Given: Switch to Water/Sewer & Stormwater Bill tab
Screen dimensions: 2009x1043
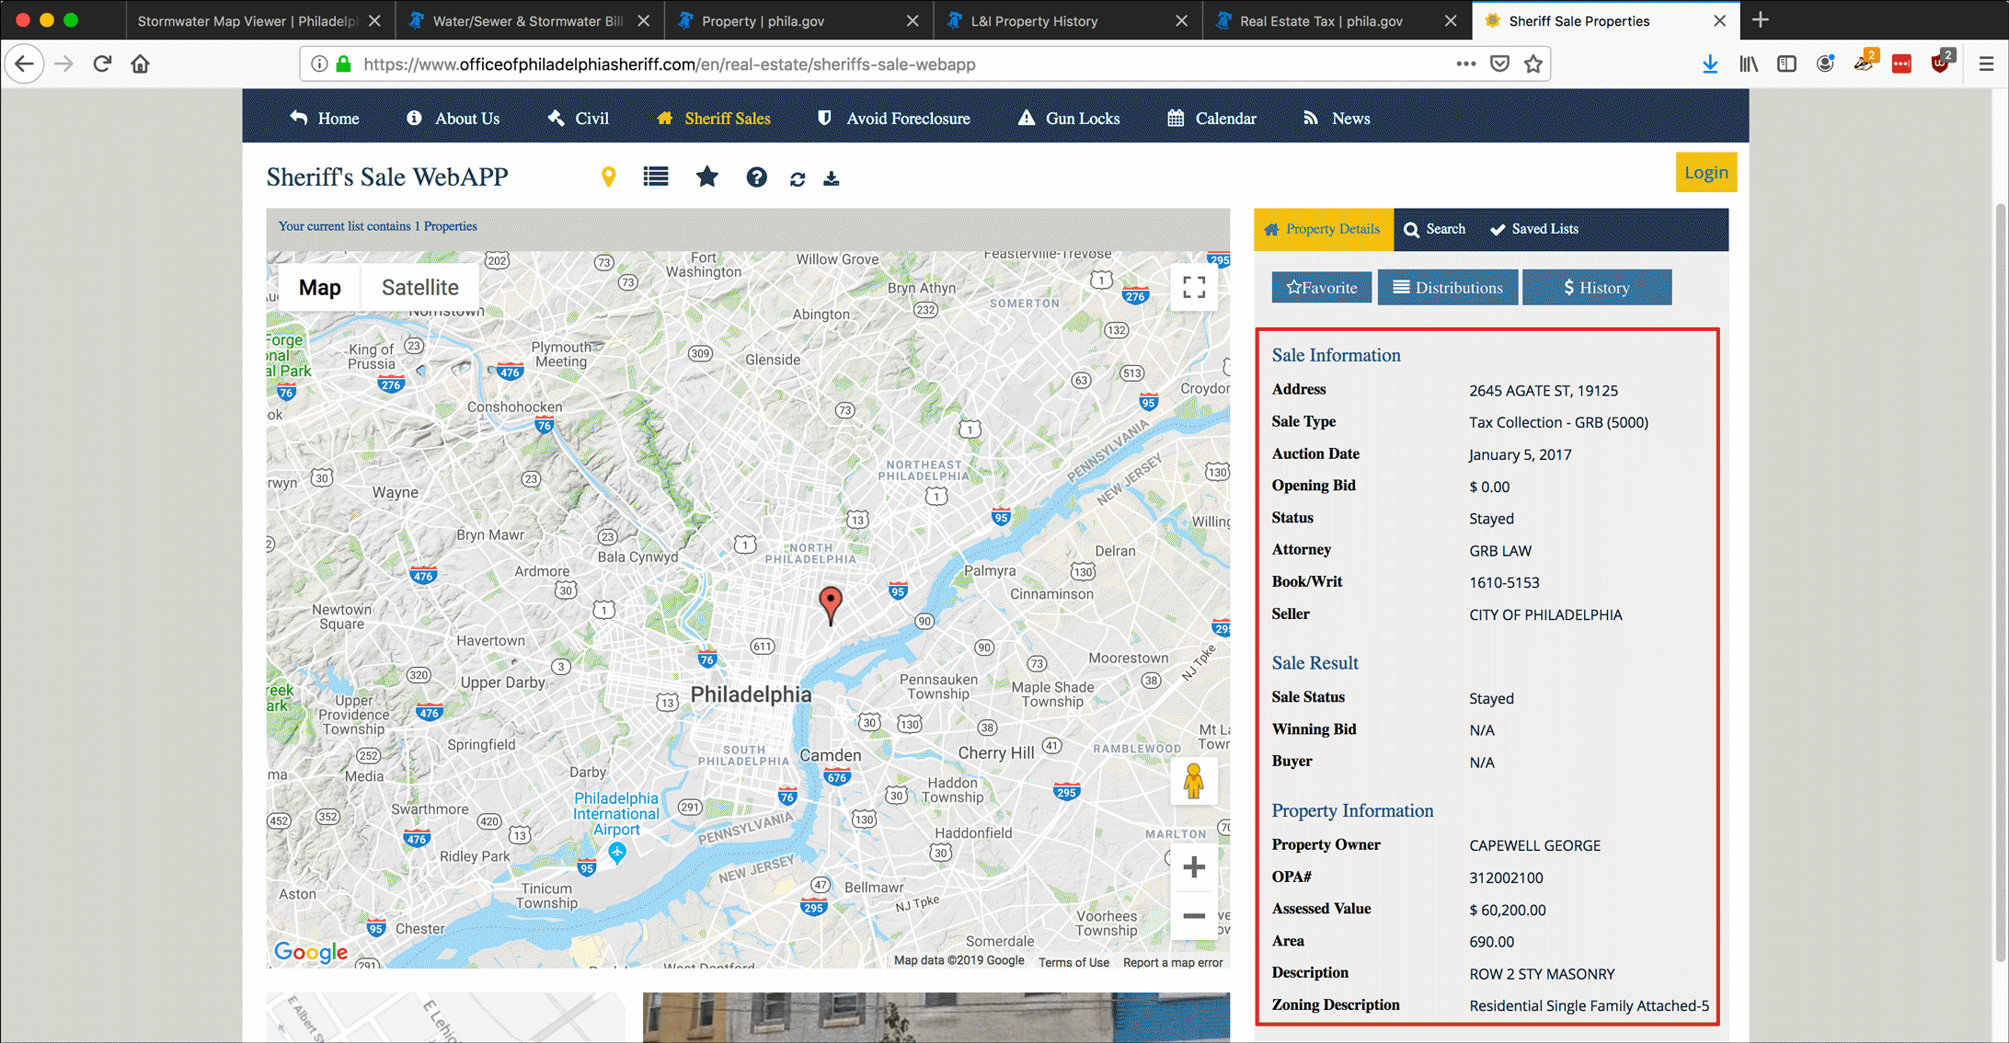Looking at the screenshot, I should pyautogui.click(x=528, y=20).
